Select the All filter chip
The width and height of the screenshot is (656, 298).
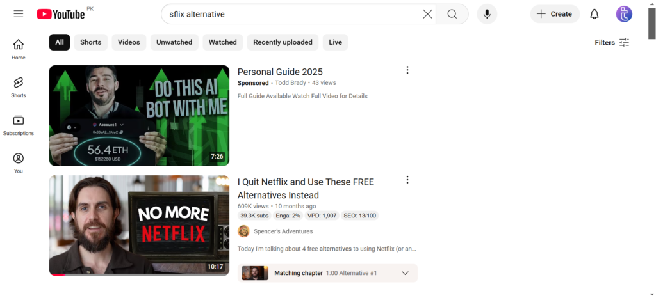(x=60, y=42)
